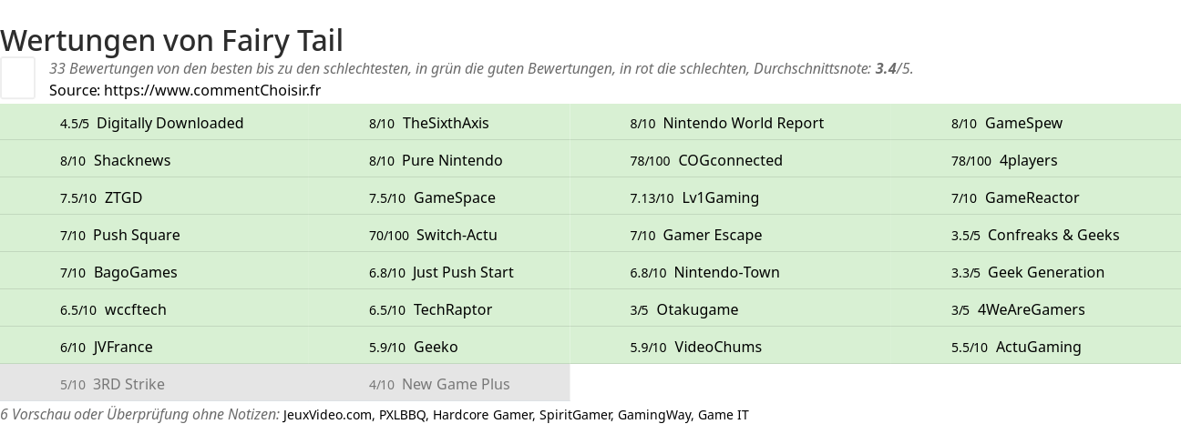Open the wccftech review
This screenshot has width=1181, height=424.
pos(136,309)
